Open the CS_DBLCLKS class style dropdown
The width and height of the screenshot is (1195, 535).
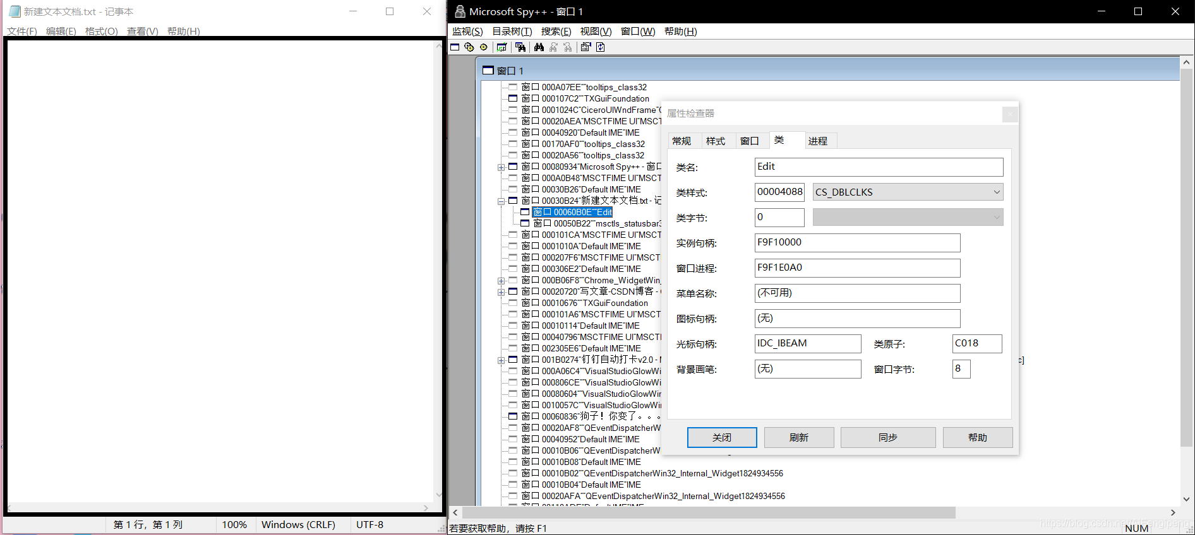pos(908,192)
